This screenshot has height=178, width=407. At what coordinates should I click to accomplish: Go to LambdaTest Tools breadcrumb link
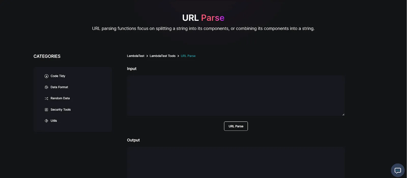click(x=163, y=56)
